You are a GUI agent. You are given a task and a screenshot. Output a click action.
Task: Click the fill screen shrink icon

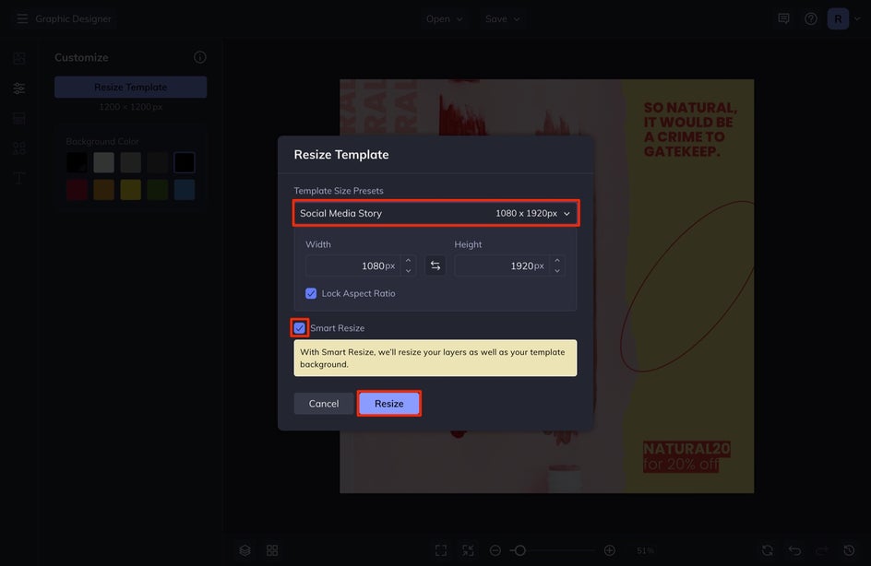469,550
